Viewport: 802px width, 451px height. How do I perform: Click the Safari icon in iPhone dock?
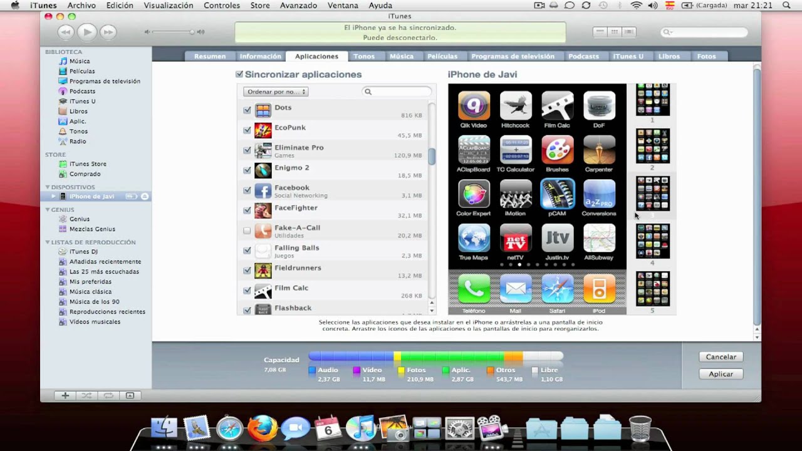tap(557, 289)
